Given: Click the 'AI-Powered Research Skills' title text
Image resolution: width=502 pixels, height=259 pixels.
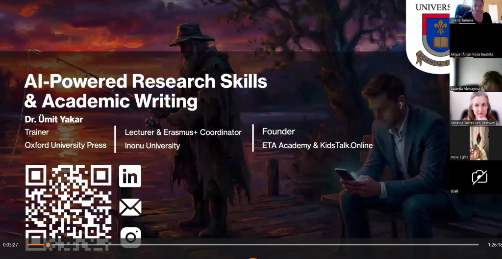Looking at the screenshot, I should click(x=146, y=81).
